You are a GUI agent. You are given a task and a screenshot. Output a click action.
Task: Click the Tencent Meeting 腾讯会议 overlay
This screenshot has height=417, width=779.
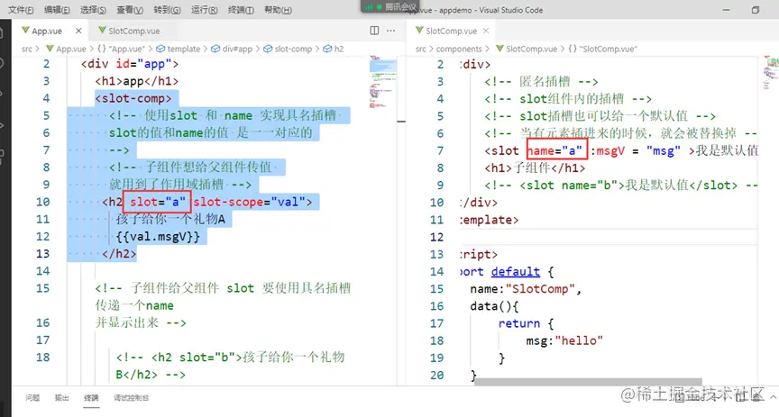tap(390, 6)
